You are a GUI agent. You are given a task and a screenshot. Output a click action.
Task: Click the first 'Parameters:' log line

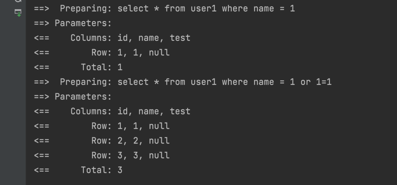73,23
